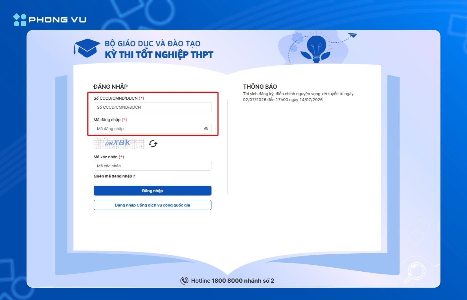Click the Kỳ thi tốt nghiệp THPT title

point(159,55)
